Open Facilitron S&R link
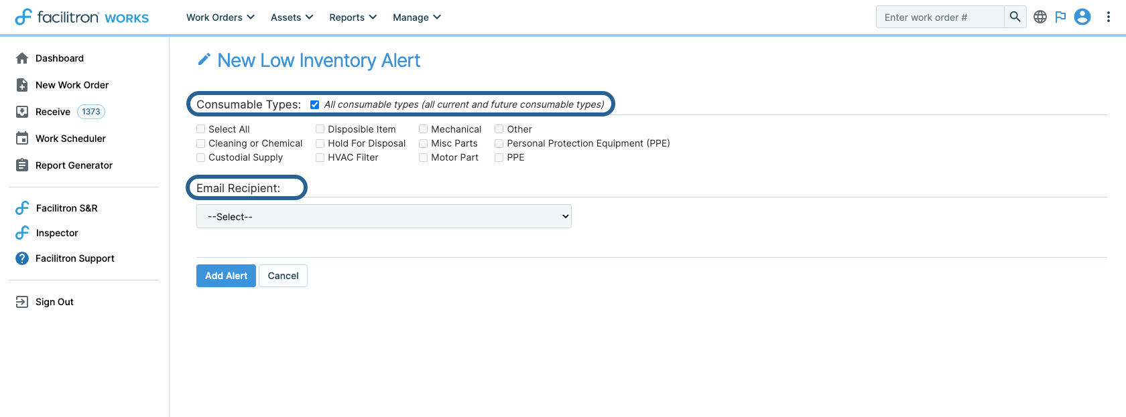This screenshot has width=1126, height=417. pos(66,208)
